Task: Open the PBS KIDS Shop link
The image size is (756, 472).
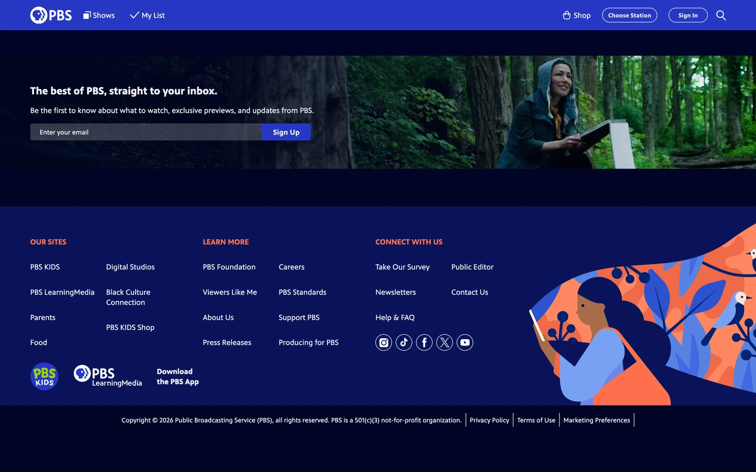Action: point(130,328)
